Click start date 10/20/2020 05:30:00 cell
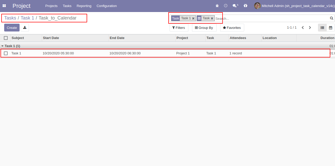The image size is (335, 166). (x=58, y=53)
